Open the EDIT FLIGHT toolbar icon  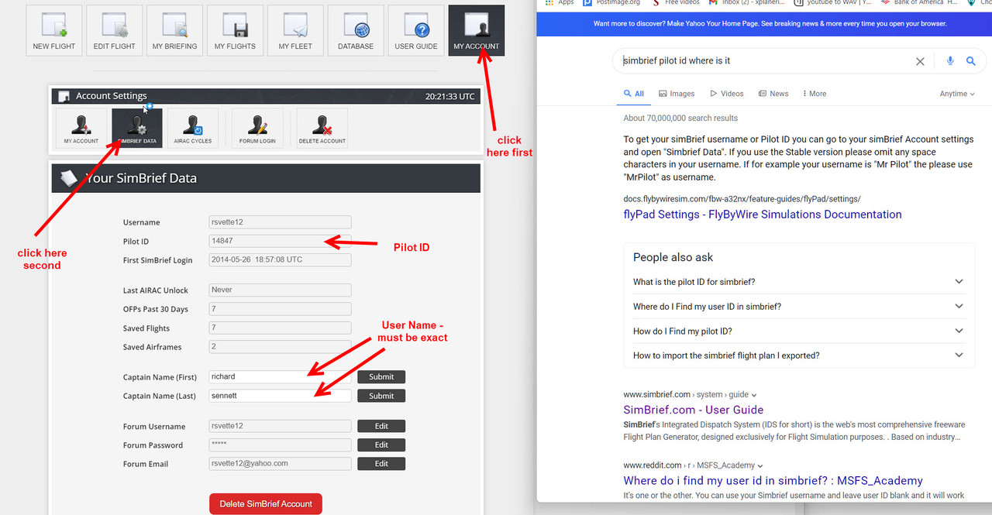[115, 30]
